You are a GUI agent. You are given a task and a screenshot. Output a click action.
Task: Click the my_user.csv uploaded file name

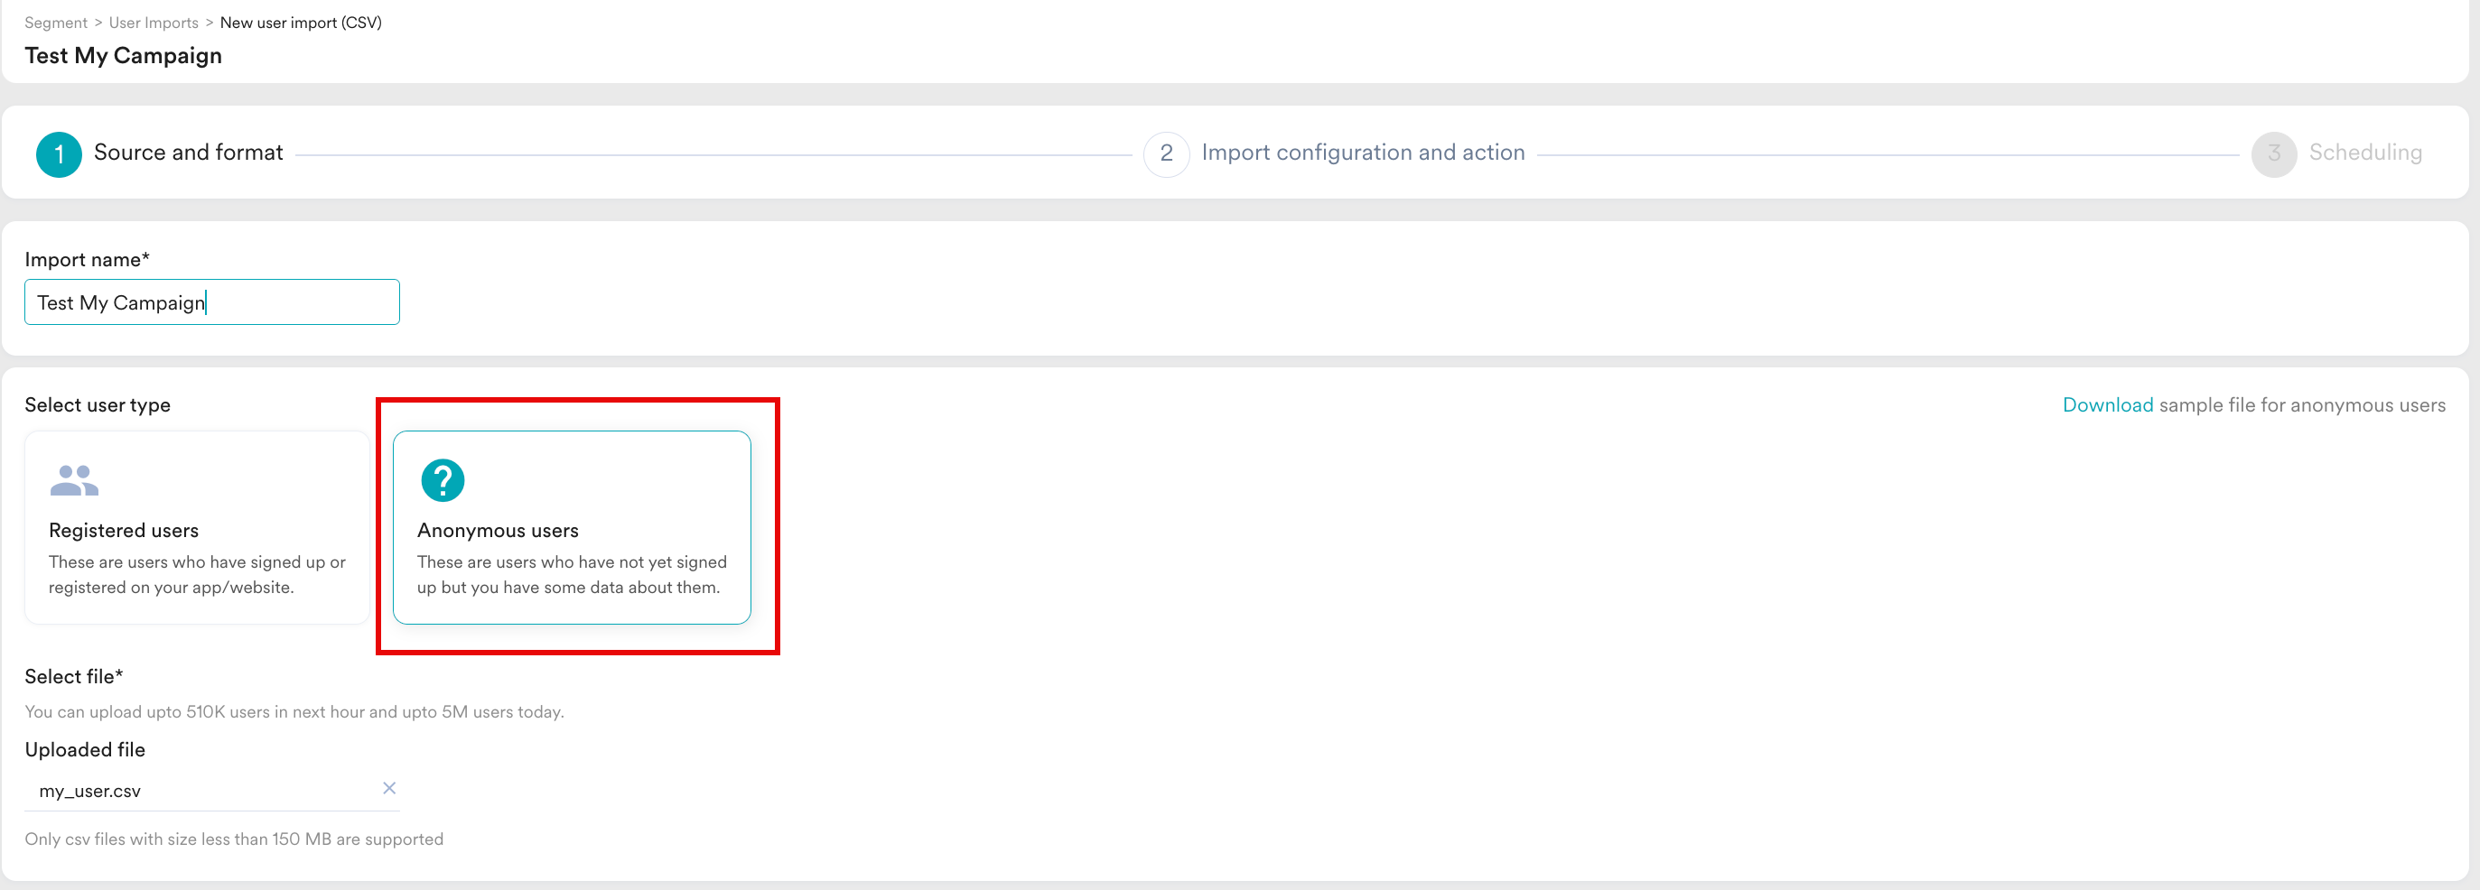89,791
